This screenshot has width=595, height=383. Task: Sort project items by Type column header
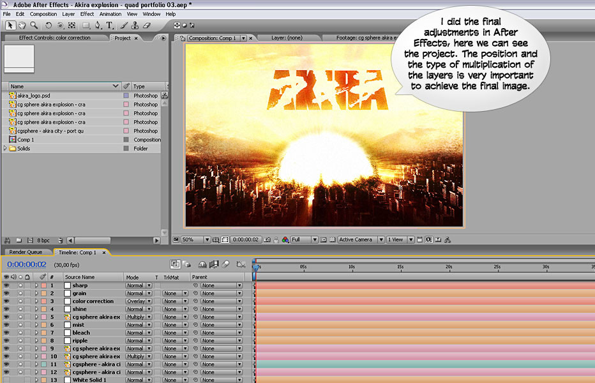point(148,86)
